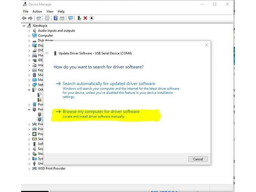This screenshot has width=256, height=192.
Task: Click the action pane toolbar icon beside Help
Action: pyautogui.click(x=62, y=18)
